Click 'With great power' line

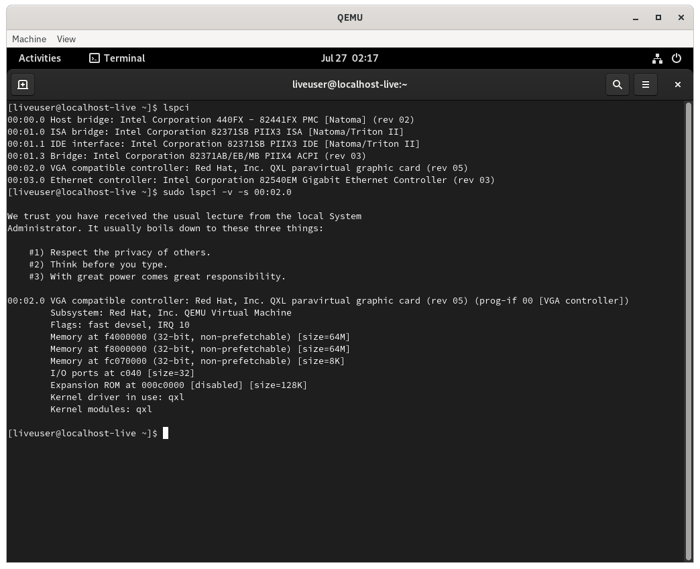click(x=157, y=276)
